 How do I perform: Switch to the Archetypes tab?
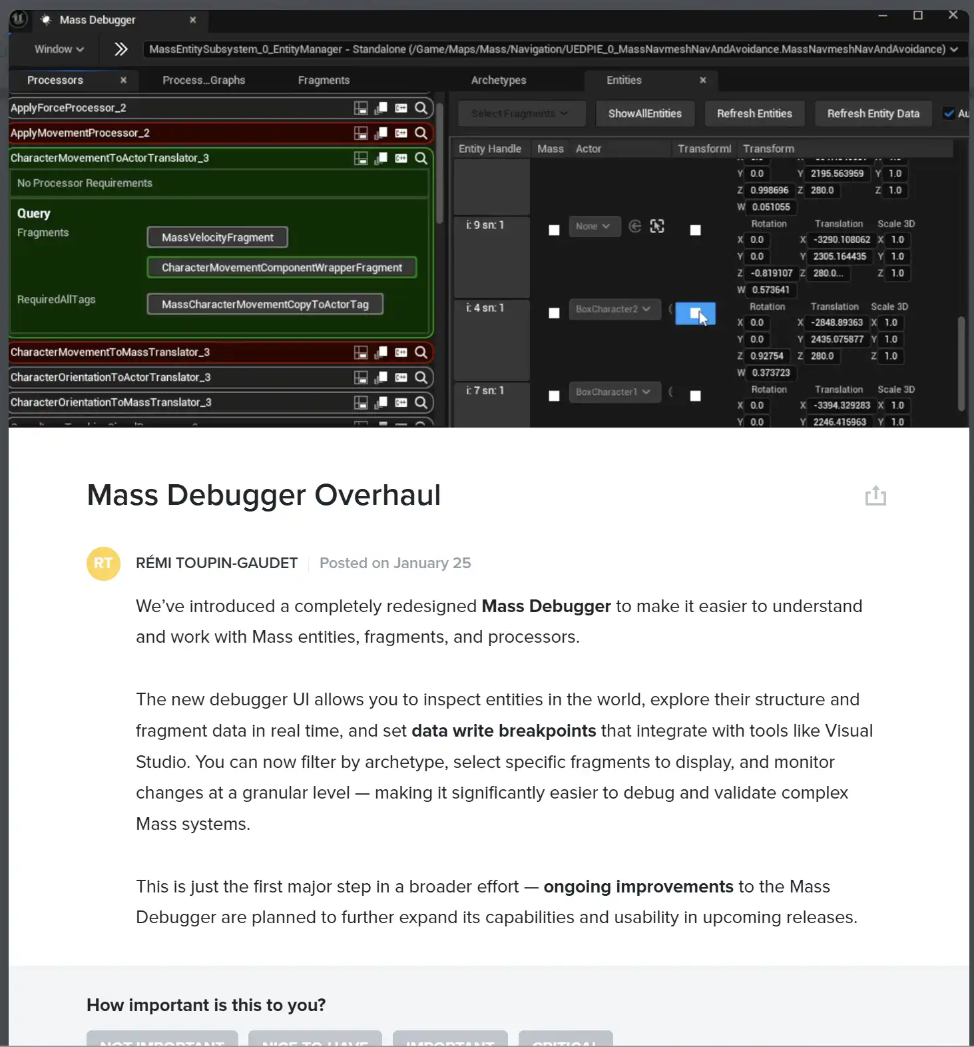pyautogui.click(x=498, y=80)
